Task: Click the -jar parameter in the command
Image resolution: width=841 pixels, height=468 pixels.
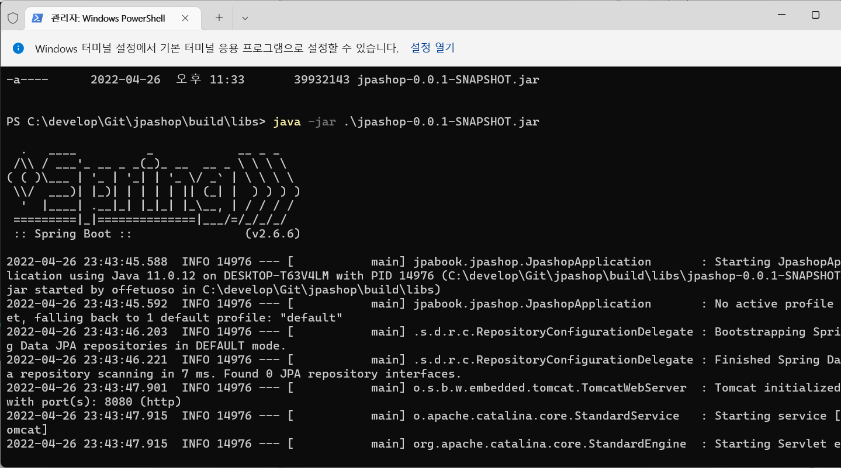Action: click(322, 122)
